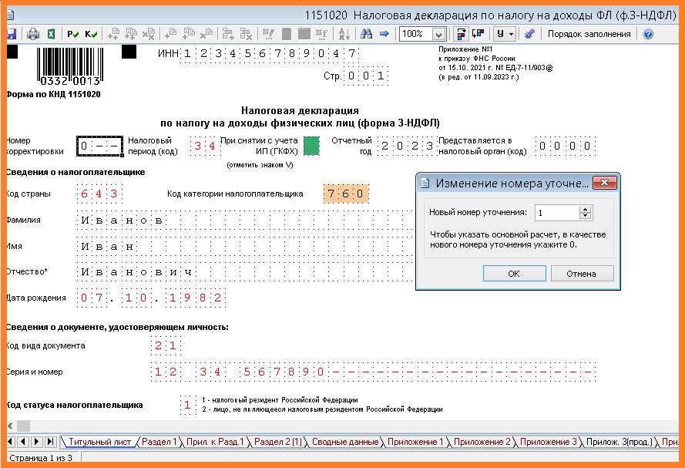
Task: Click the edit cell pencil icon
Action: (x=268, y=34)
